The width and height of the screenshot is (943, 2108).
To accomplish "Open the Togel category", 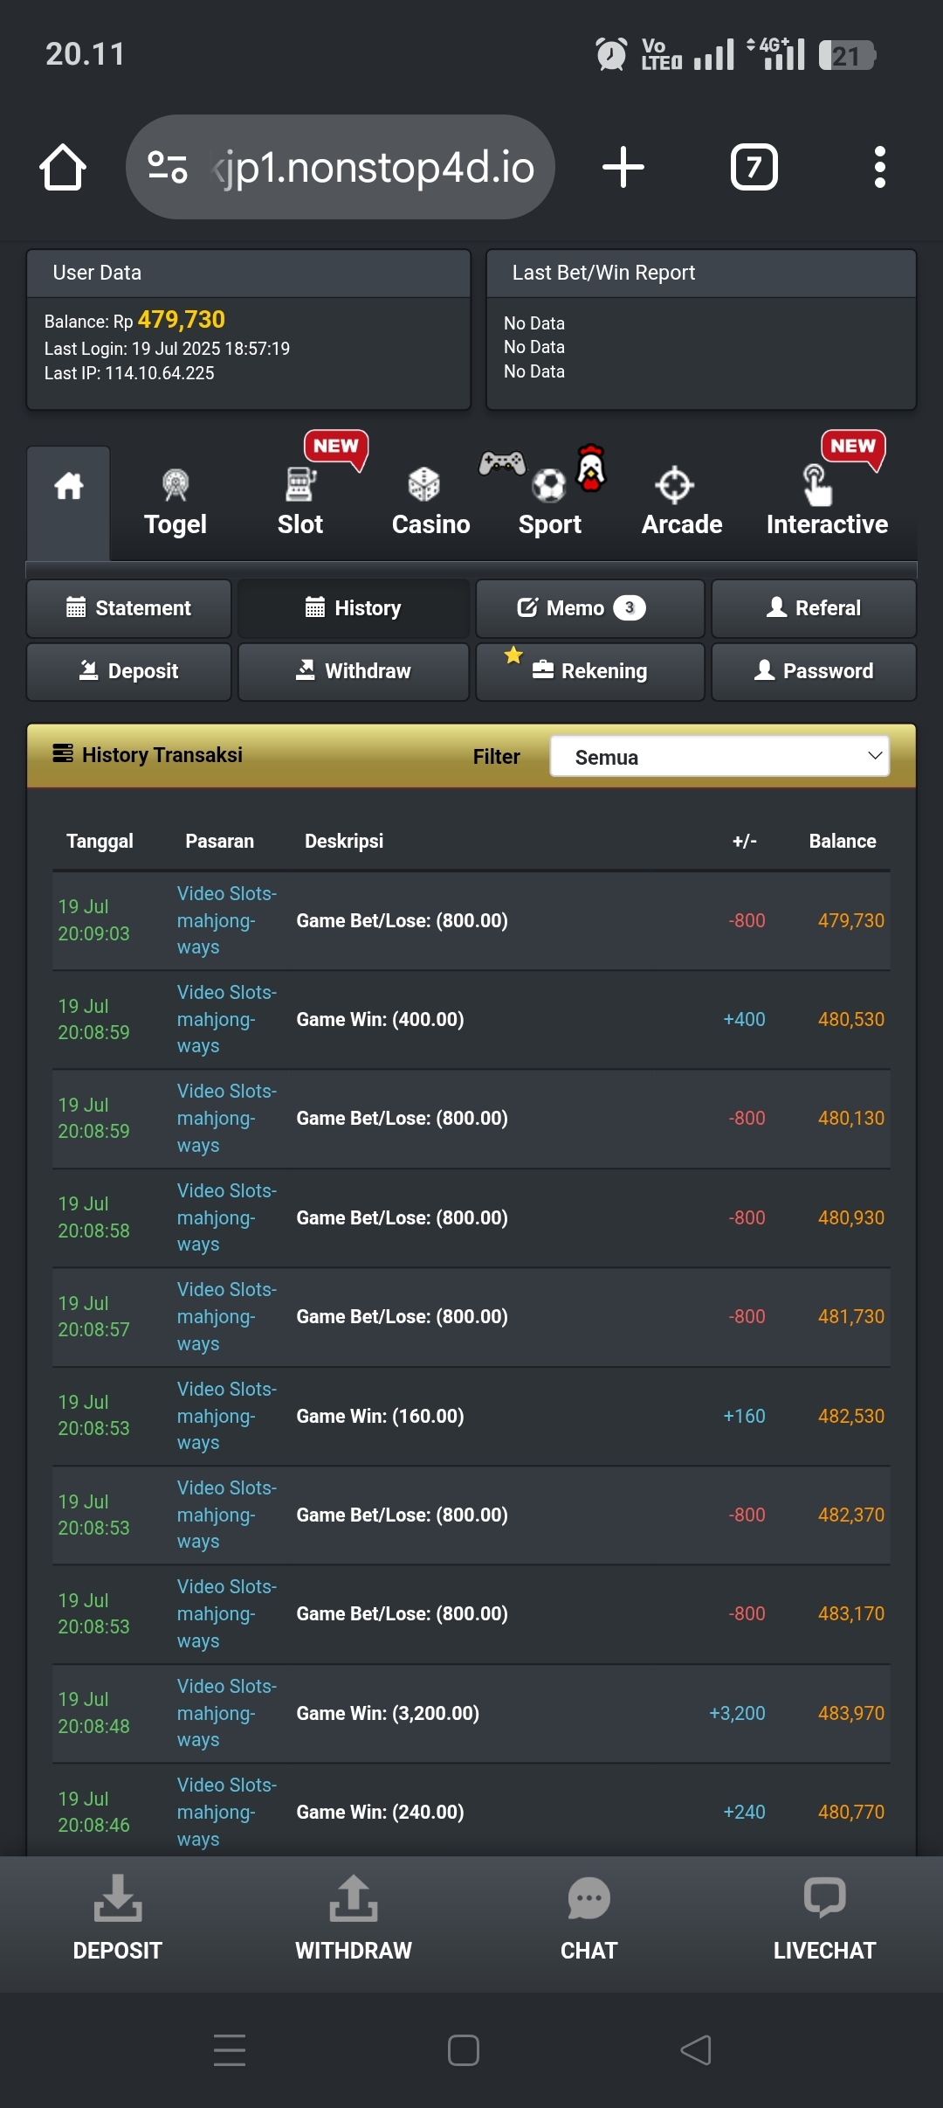I will click(x=175, y=503).
